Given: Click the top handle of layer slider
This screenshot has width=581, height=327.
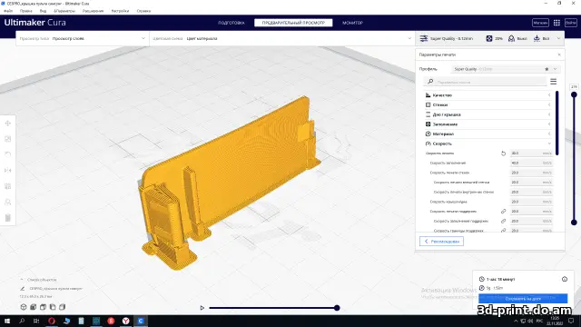Looking at the screenshot, I should tap(574, 94).
